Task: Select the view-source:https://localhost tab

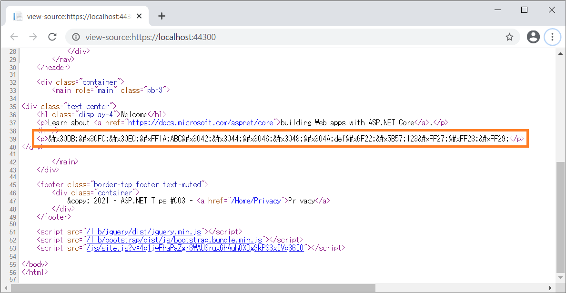Action: click(77, 16)
